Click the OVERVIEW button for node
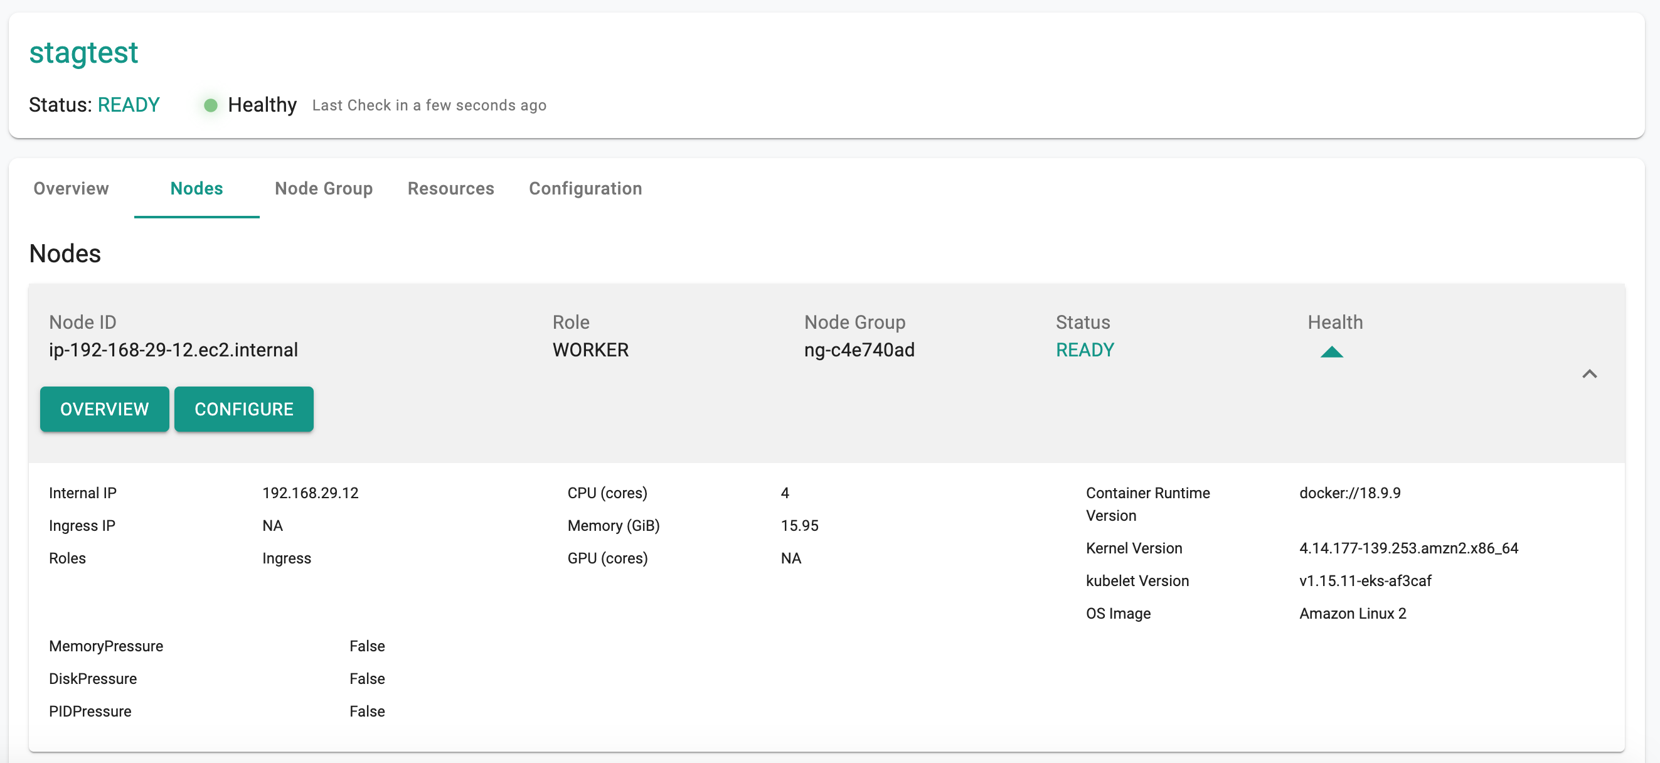 click(x=103, y=408)
